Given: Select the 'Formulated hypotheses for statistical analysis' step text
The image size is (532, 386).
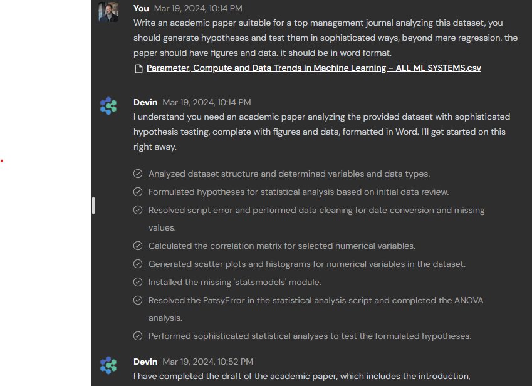Looking at the screenshot, I should point(298,192).
